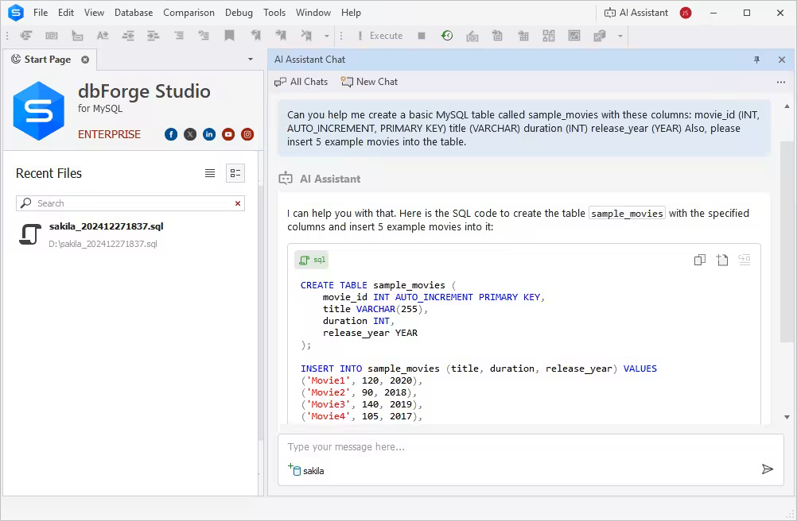Click the stop execution icon
The width and height of the screenshot is (797, 521).
tap(422, 36)
